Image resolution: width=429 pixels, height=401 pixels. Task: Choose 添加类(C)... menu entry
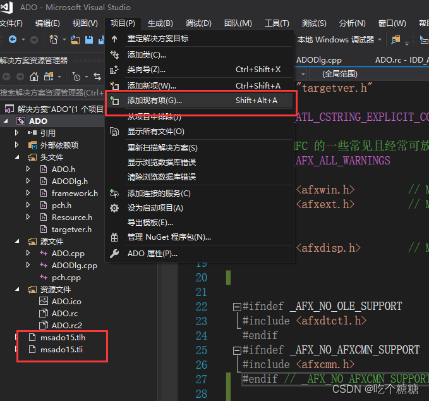coord(199,55)
